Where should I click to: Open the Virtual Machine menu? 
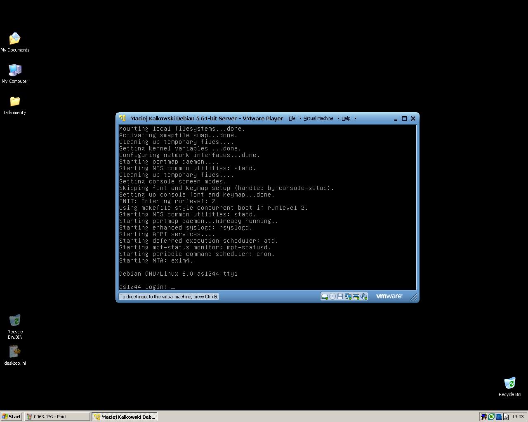click(x=318, y=119)
